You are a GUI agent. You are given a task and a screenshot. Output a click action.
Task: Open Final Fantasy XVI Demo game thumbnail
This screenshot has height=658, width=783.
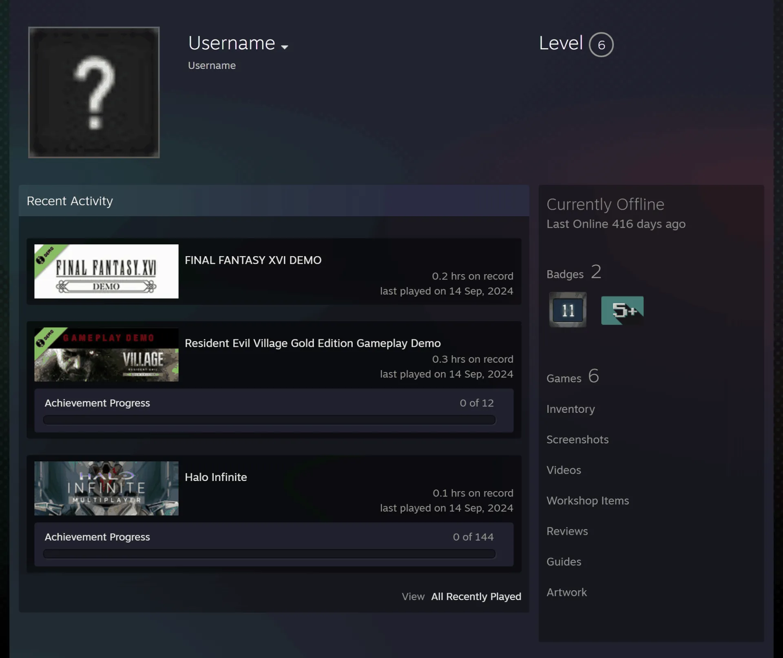106,271
